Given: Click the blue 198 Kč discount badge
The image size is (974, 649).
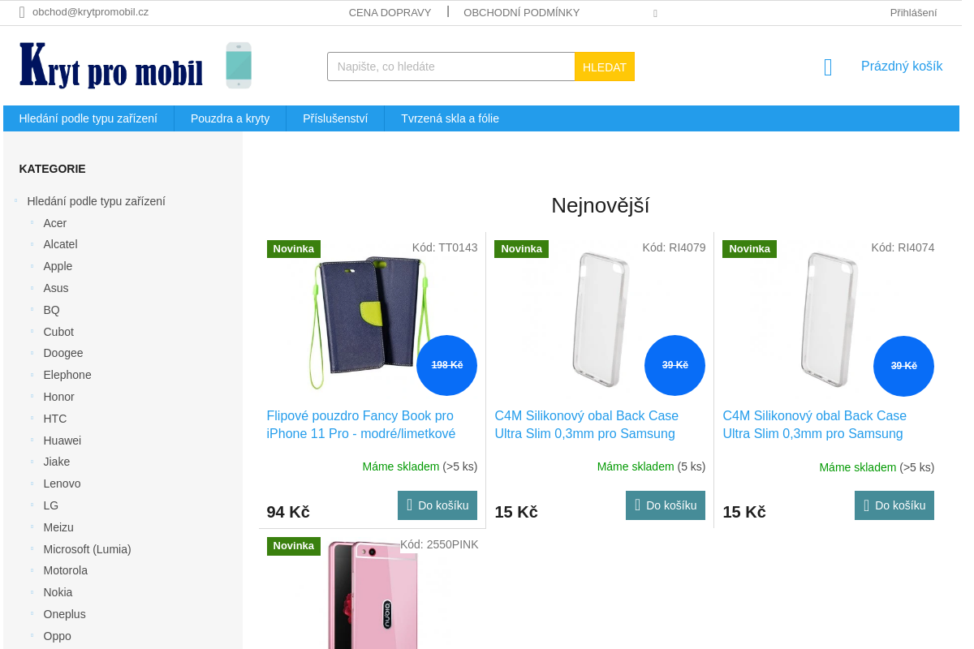Looking at the screenshot, I should point(446,365).
